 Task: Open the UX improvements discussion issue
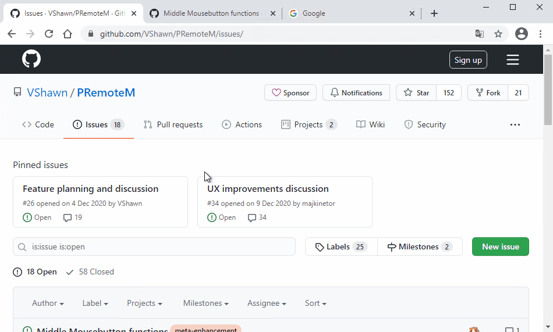tap(268, 189)
